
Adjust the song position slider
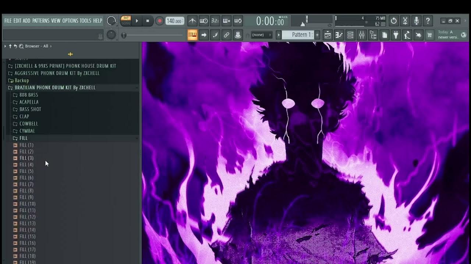click(x=153, y=35)
